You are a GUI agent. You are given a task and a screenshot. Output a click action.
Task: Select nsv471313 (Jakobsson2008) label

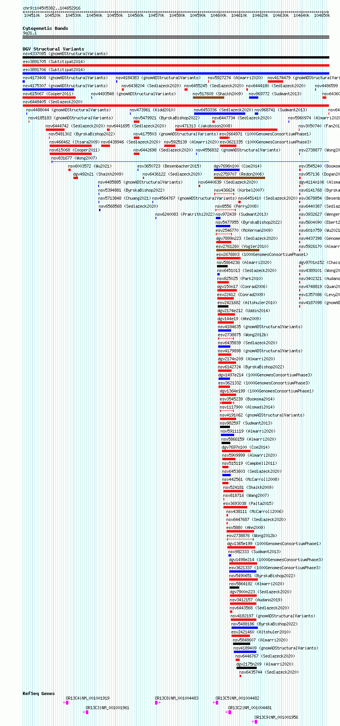click(x=204, y=126)
